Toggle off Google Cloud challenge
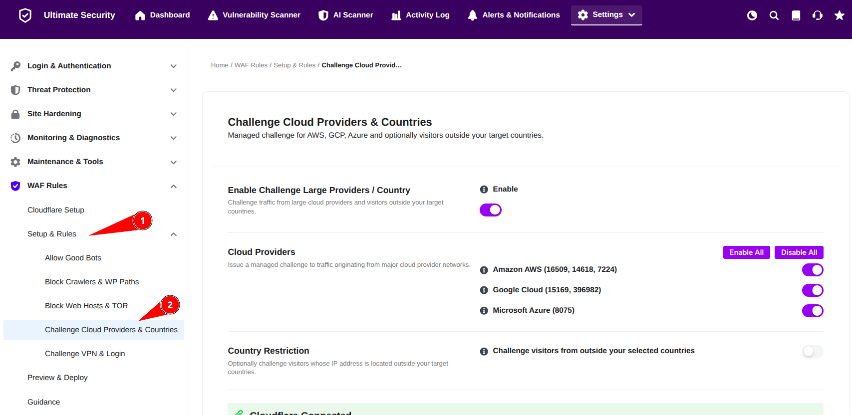This screenshot has width=852, height=415. coord(813,290)
